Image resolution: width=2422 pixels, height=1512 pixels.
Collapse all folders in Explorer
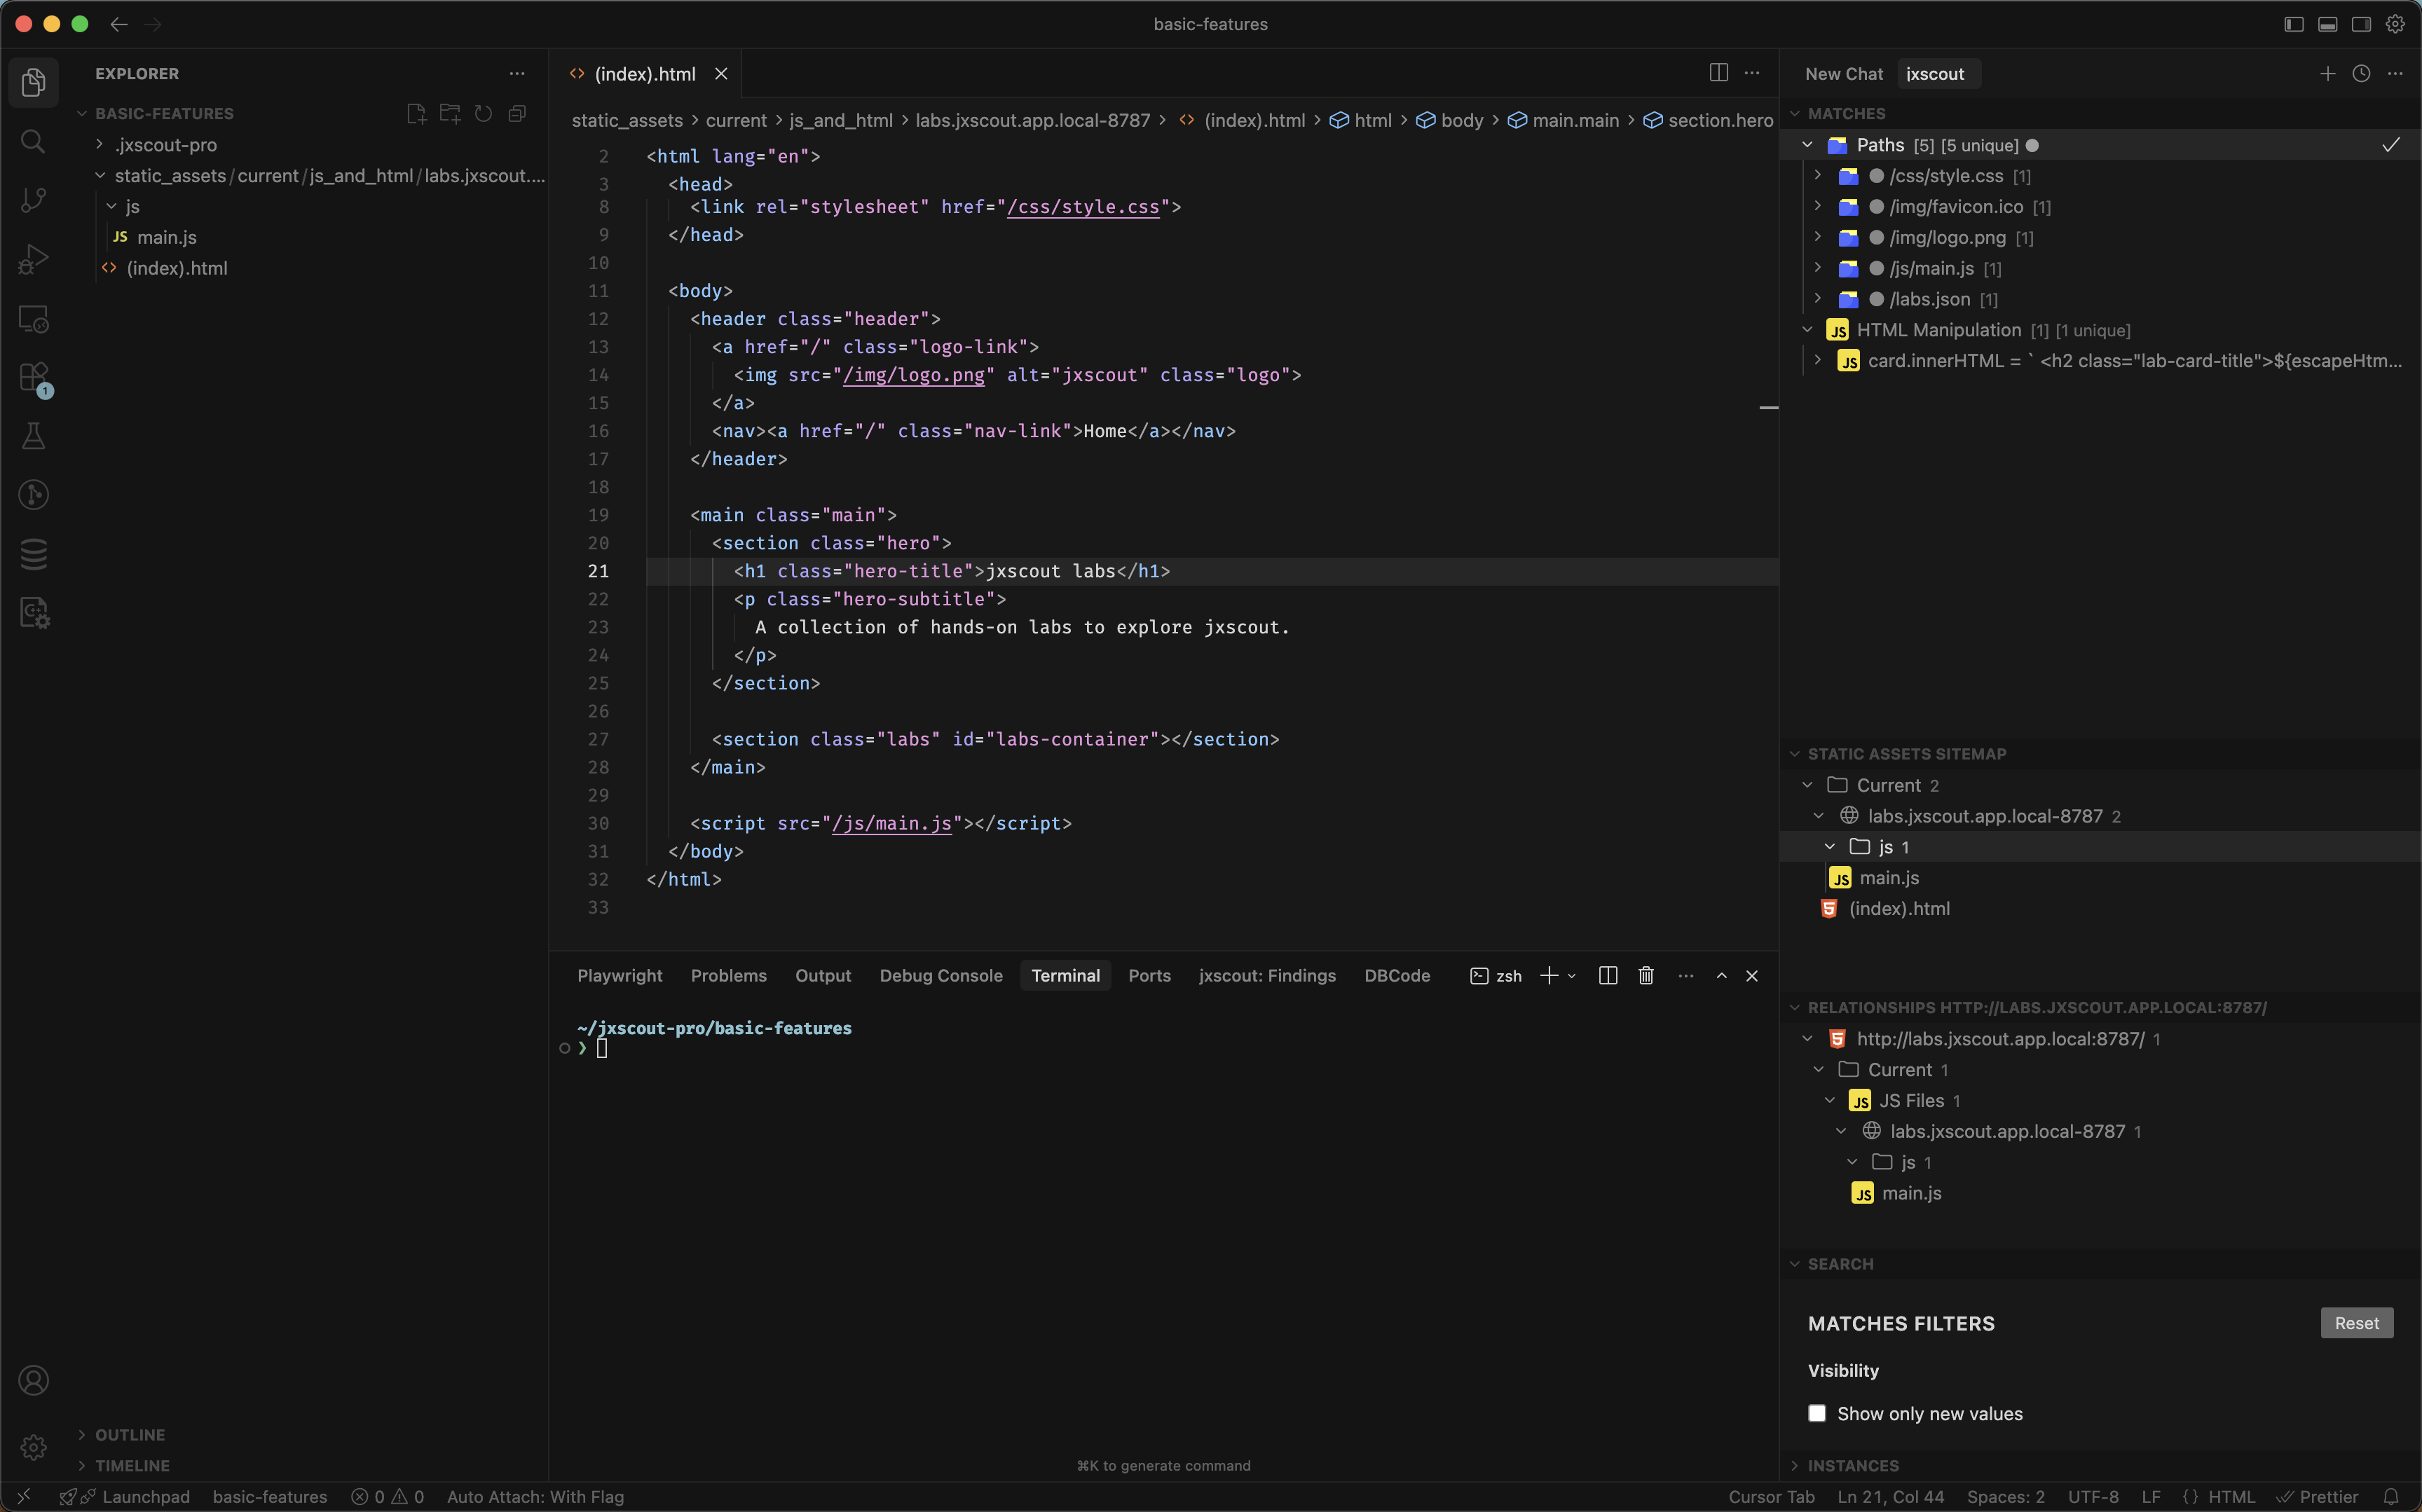[517, 114]
